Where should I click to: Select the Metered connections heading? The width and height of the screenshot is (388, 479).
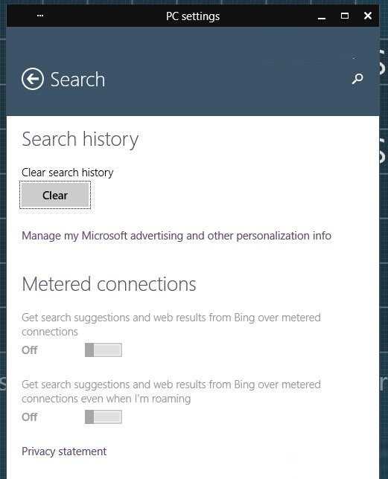(109, 284)
